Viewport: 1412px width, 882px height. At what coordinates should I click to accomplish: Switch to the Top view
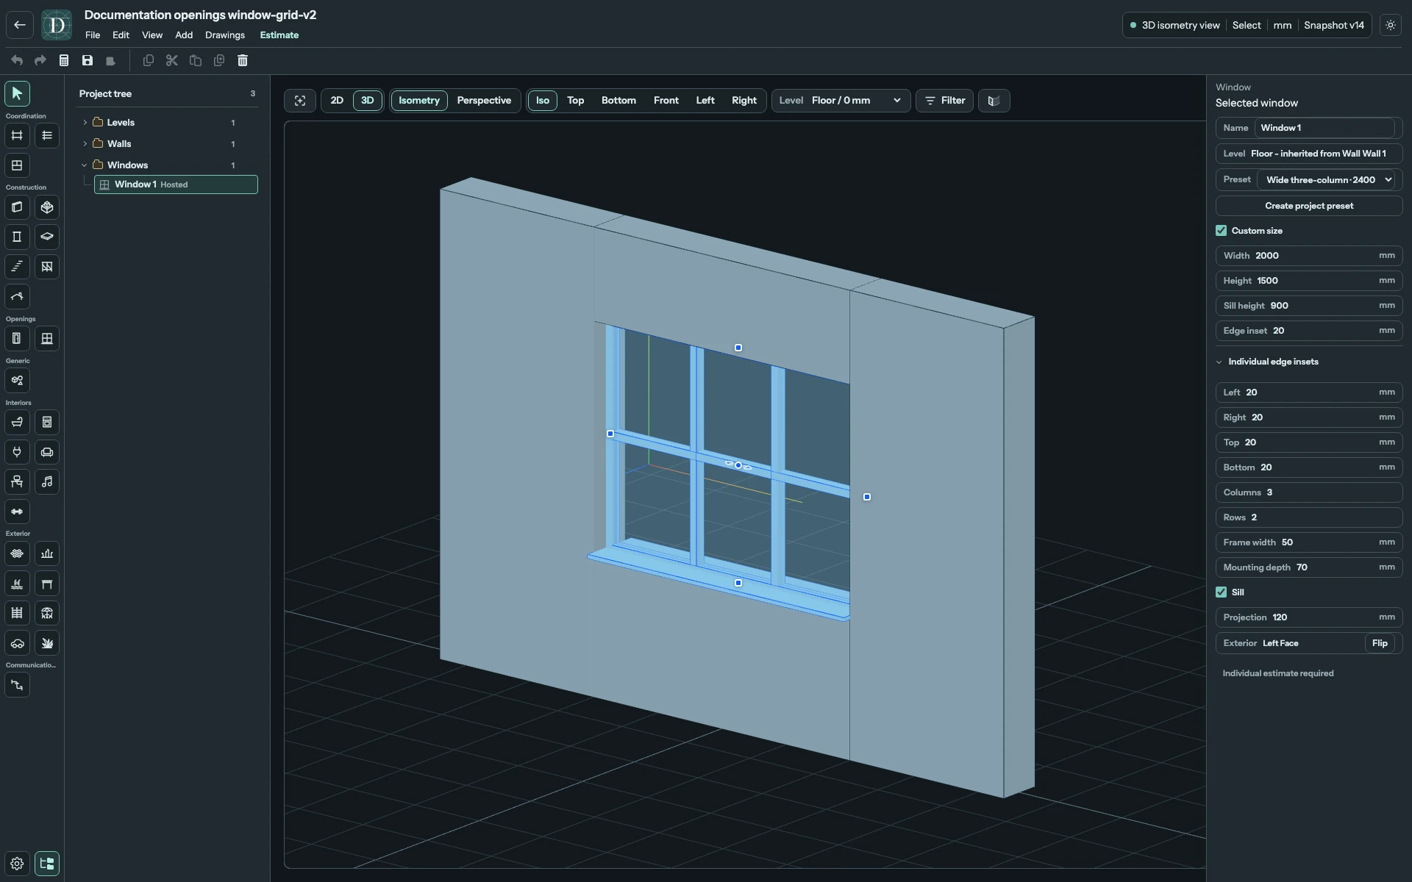(576, 101)
